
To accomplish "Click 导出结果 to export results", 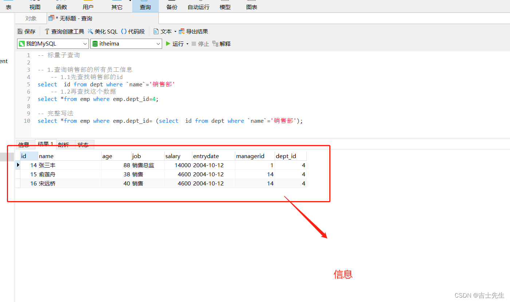I will [193, 32].
